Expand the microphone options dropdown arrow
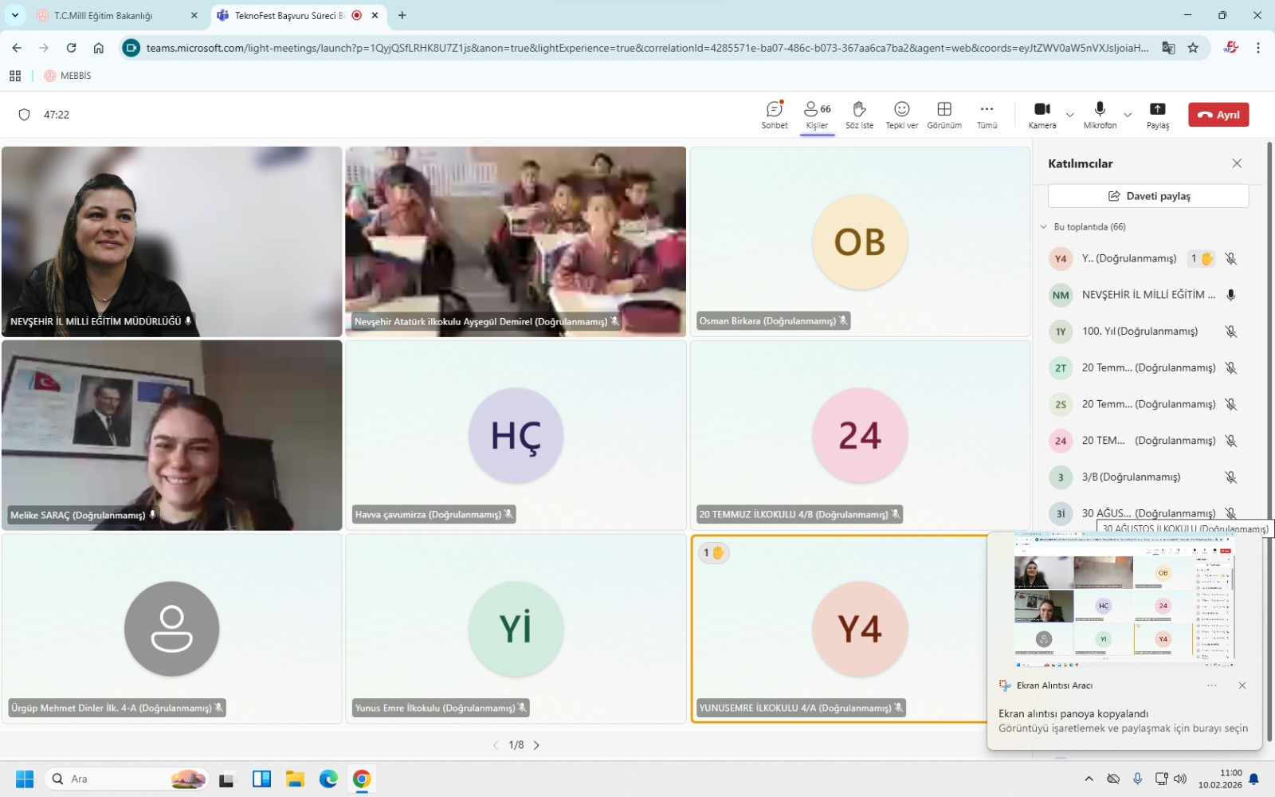 (1128, 115)
